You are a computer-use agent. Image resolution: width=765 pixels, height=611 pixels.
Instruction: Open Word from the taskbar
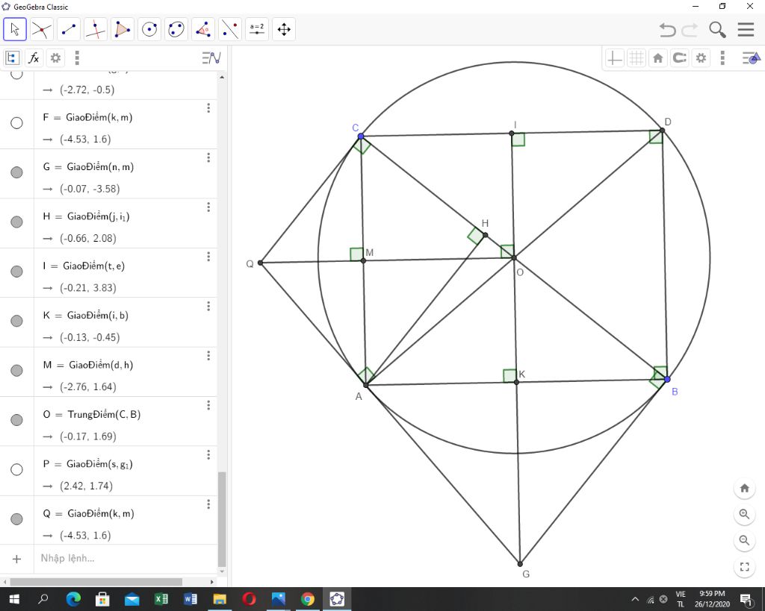tap(191, 599)
